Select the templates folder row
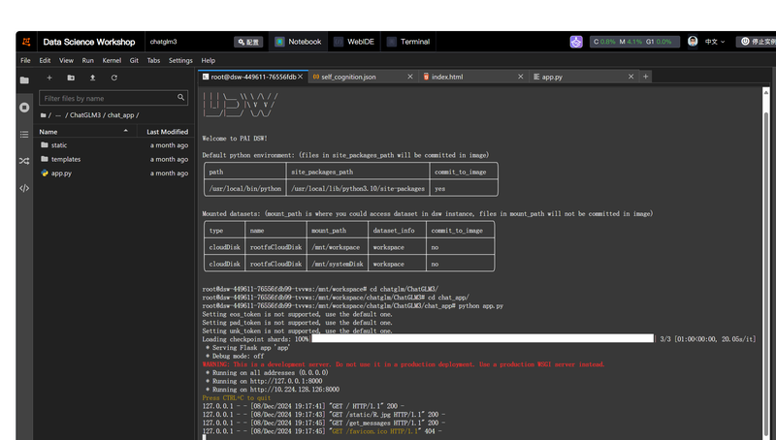776x440 pixels. coord(114,159)
